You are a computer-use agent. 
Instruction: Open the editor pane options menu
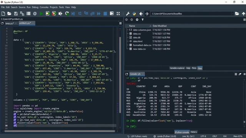[x=120, y=23]
